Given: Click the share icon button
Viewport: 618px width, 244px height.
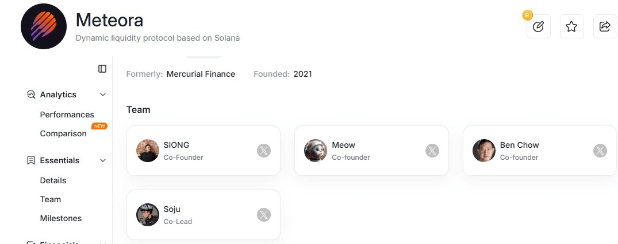Looking at the screenshot, I should pos(605,26).
